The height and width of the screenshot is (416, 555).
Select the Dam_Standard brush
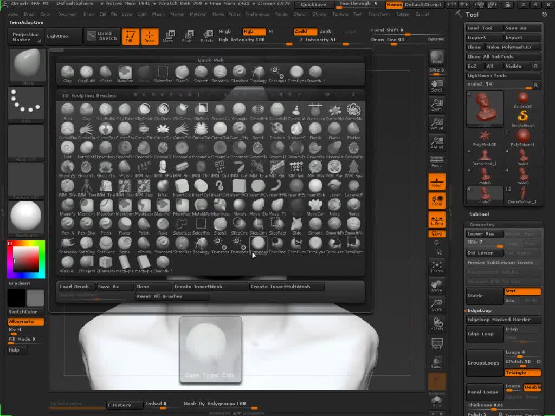point(239,129)
